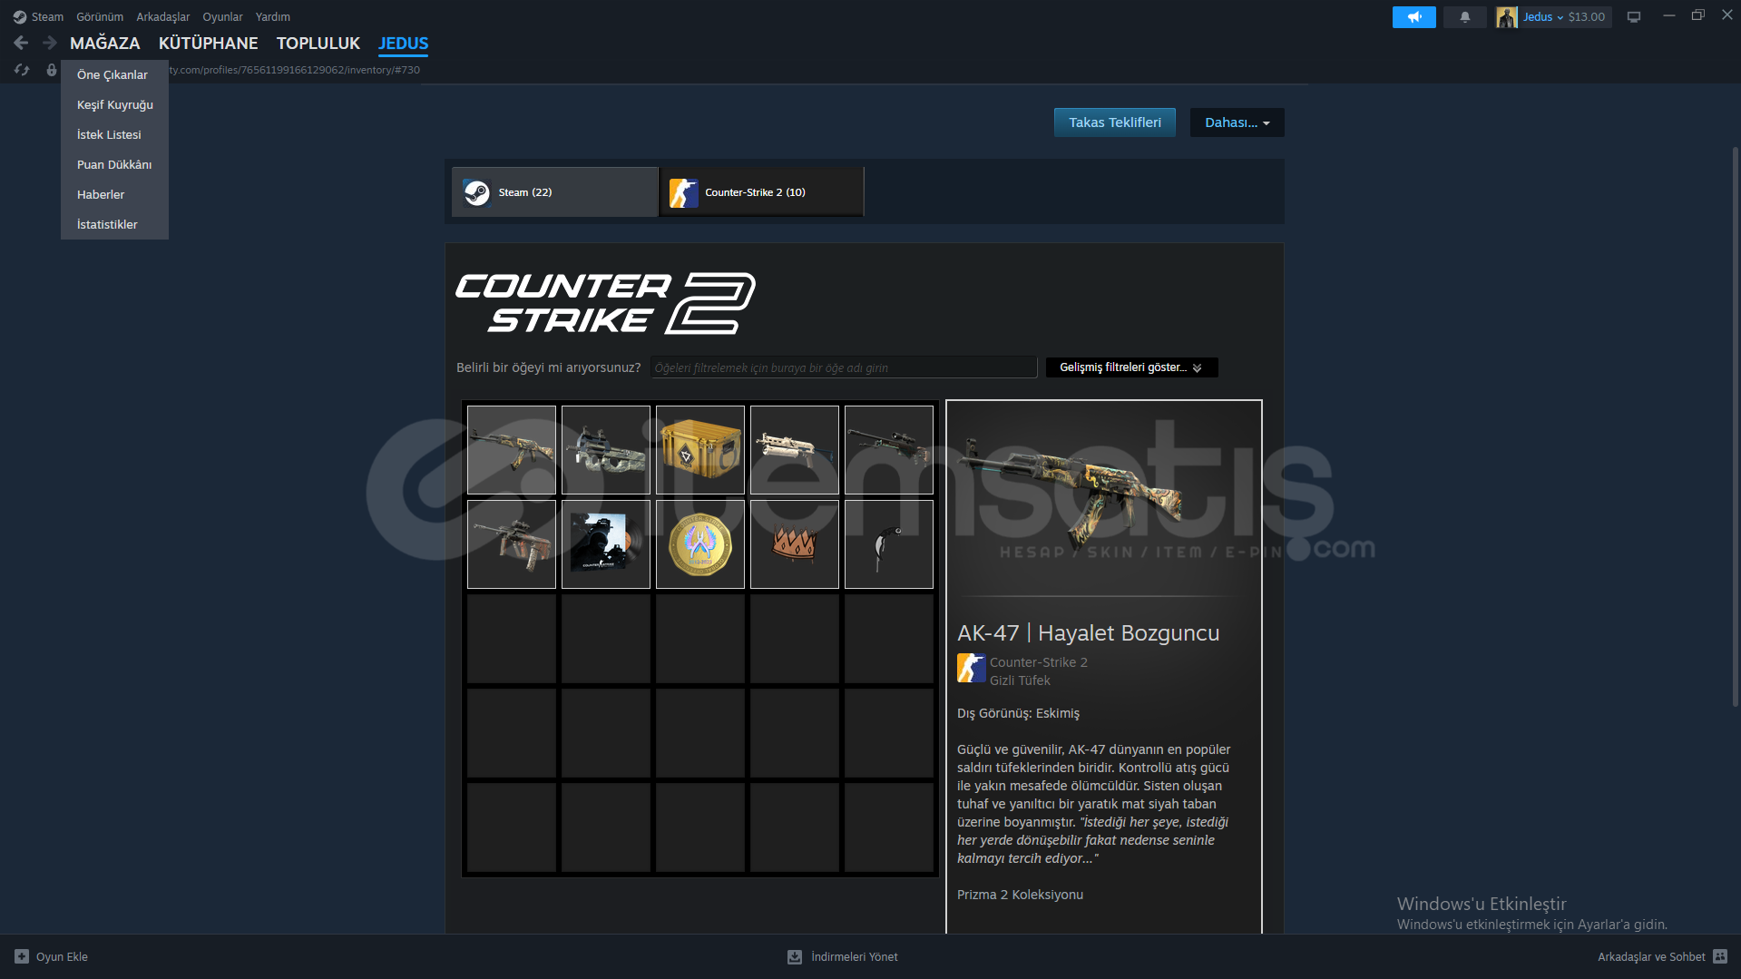Click the plus icon beside Oyun Ekle
This screenshot has height=979, width=1741.
[22, 956]
